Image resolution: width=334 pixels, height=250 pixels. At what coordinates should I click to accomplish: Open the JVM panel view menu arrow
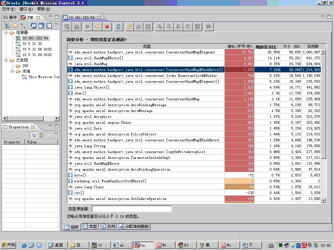[x=56, y=24]
